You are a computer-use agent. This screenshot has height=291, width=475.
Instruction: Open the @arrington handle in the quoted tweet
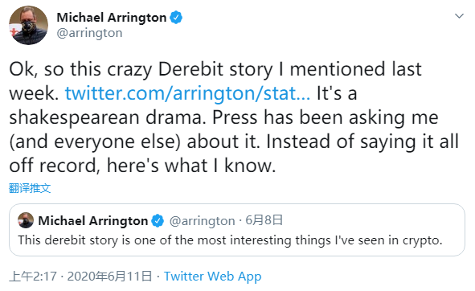point(202,221)
